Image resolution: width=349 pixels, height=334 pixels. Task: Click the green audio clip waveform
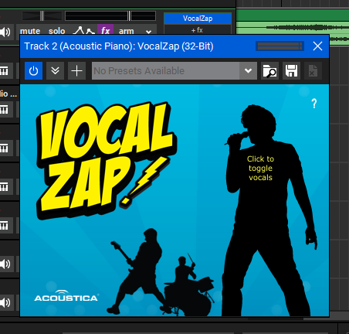click(293, 27)
